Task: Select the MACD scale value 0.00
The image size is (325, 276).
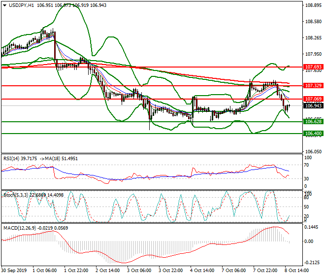Action: [x=309, y=241]
